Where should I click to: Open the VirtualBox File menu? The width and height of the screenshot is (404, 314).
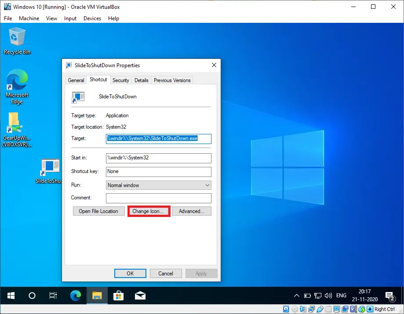click(x=8, y=18)
